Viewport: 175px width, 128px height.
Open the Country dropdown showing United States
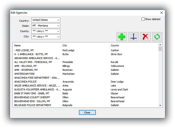coord(46,20)
